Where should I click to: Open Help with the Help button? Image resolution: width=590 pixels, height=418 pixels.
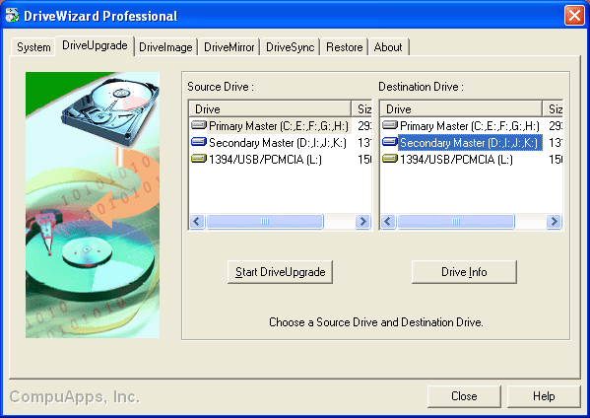tap(544, 396)
